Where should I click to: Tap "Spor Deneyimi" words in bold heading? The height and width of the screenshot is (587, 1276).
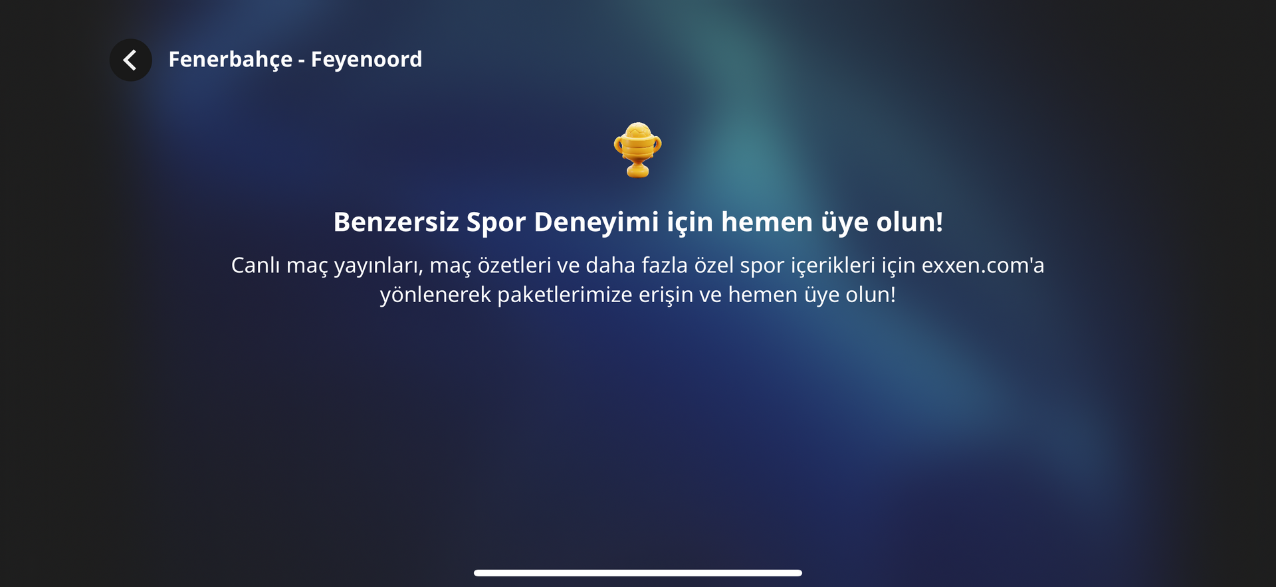pos(562,222)
